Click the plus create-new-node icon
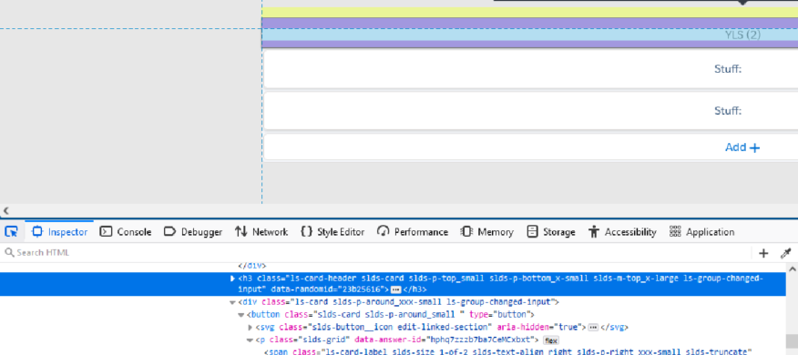This screenshot has width=798, height=355. click(762, 253)
